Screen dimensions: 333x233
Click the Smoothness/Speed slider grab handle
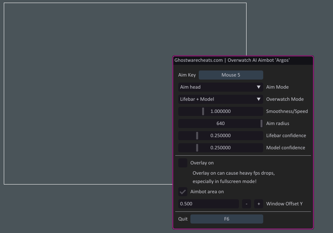click(x=203, y=111)
